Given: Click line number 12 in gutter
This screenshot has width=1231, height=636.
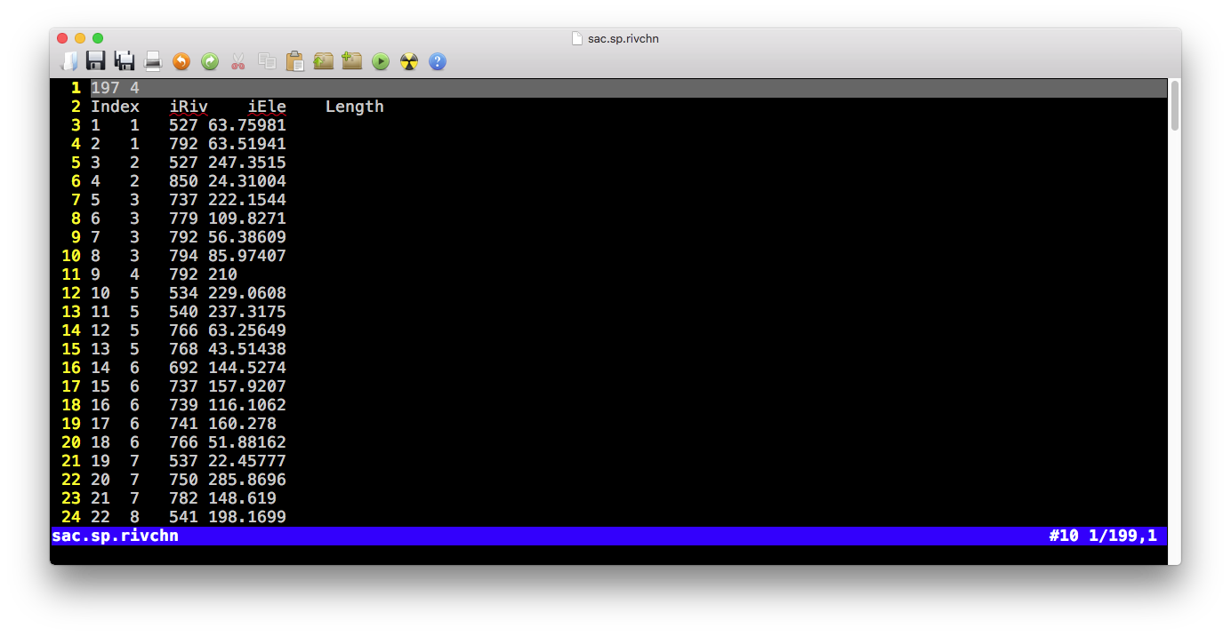Looking at the screenshot, I should 71,293.
